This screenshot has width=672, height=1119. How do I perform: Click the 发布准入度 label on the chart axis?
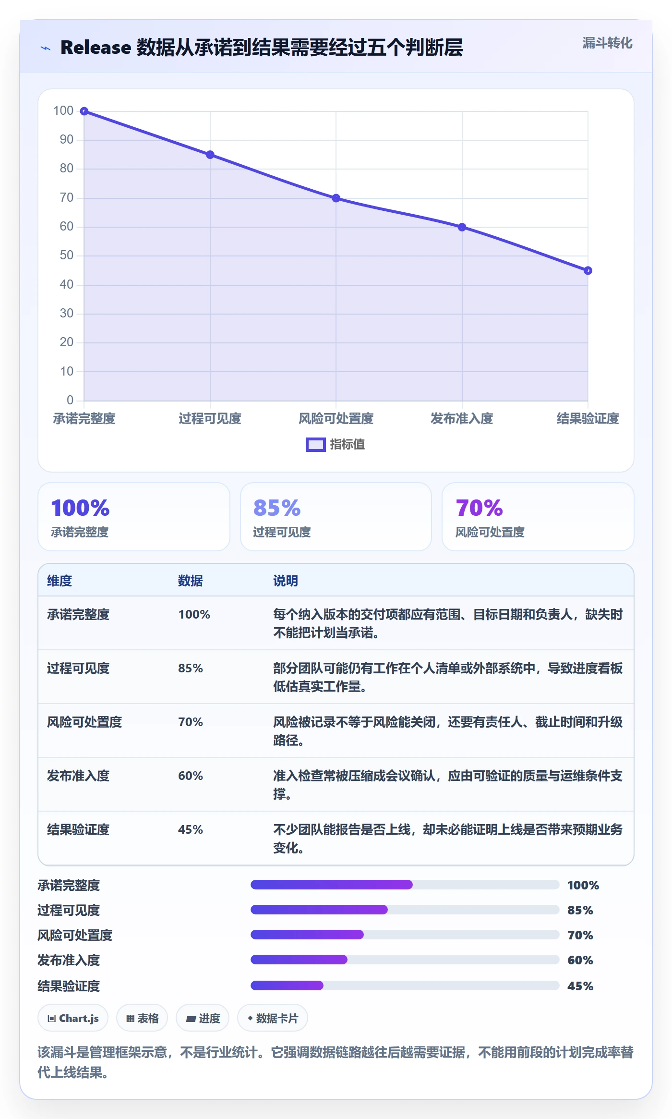pyautogui.click(x=462, y=418)
